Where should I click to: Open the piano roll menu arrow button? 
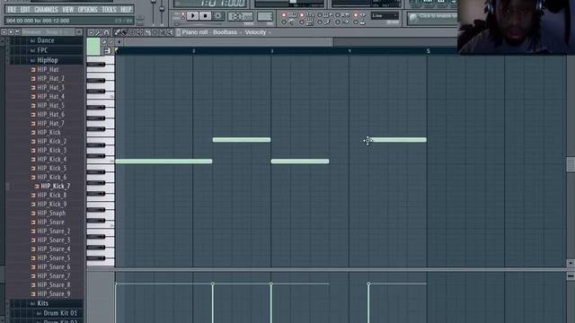92,32
